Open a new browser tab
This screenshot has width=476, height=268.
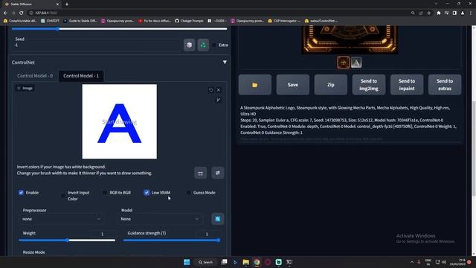point(67,4)
